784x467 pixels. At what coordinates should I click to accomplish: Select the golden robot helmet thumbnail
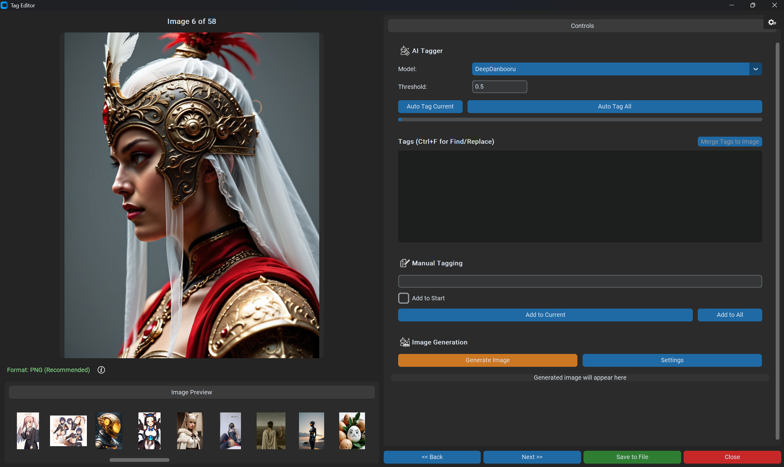[109, 431]
